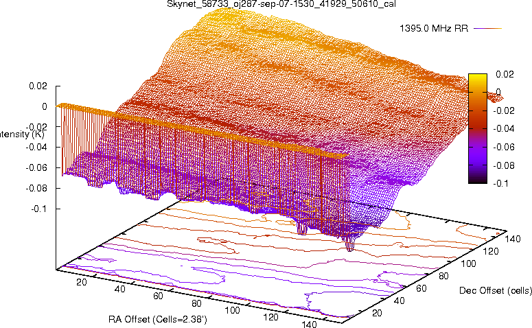Viewport: 532px width, 328px height.
Task: Click the color bar gradient scale
Action: (x=478, y=128)
